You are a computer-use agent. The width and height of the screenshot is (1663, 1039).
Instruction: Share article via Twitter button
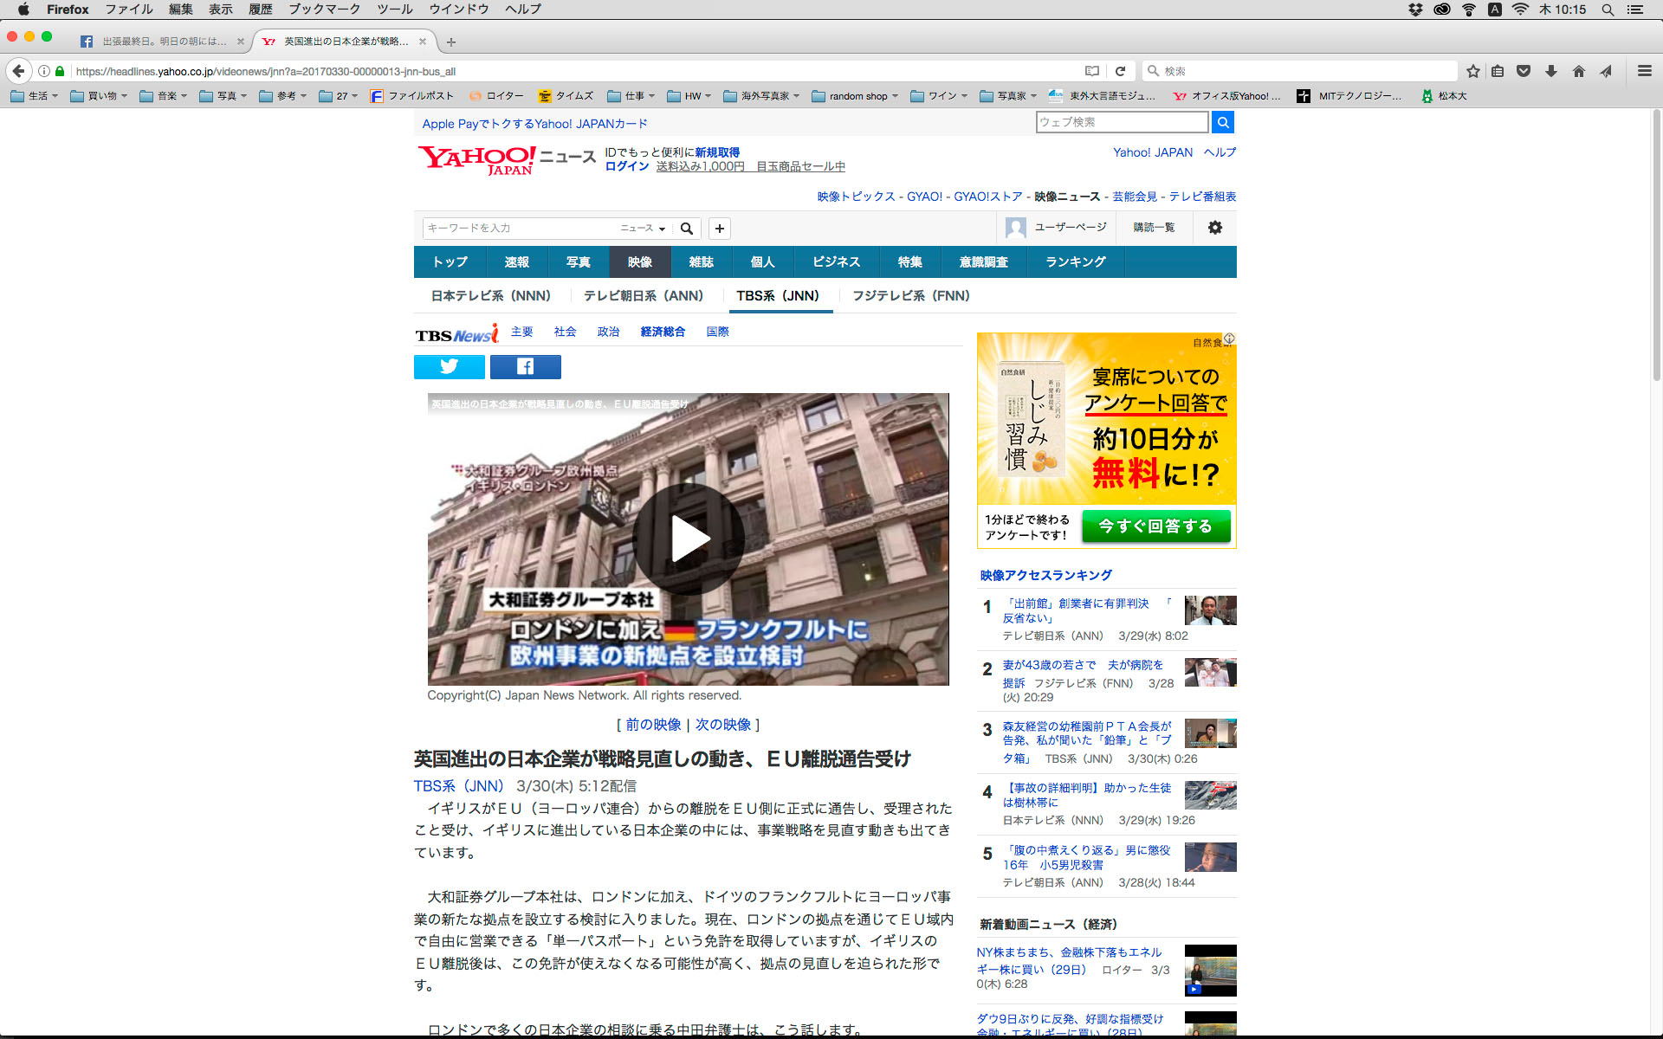[449, 367]
